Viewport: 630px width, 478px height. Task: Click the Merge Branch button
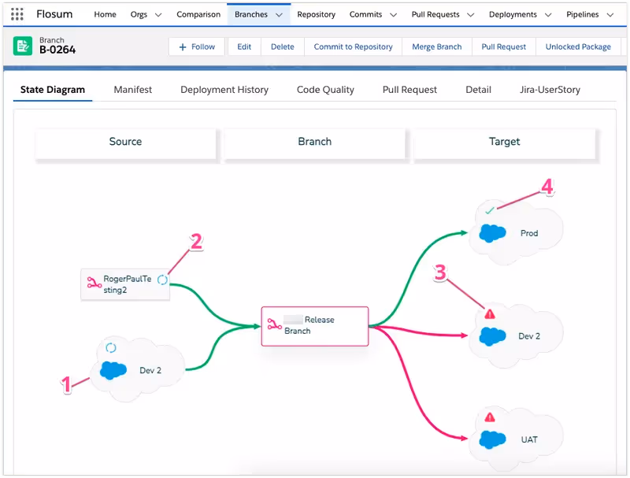click(437, 46)
